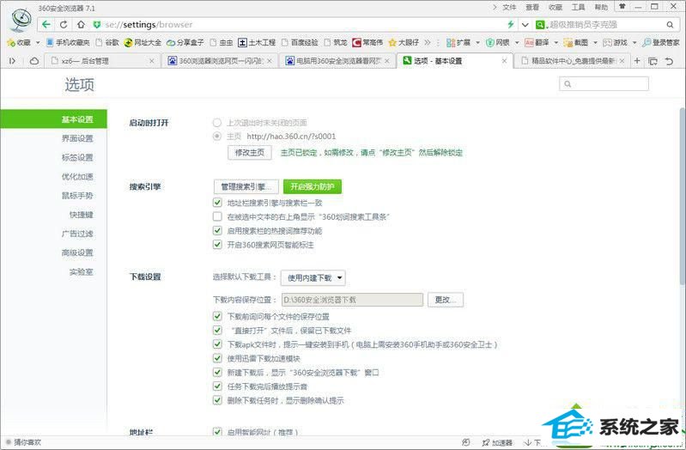
Task: Toggle 使用迅雷下载加速模块 checkbox
Action: click(217, 358)
